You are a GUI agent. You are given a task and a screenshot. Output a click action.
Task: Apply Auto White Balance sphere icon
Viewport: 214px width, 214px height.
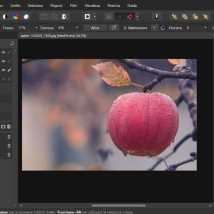26,16
